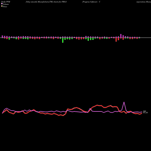Click "(3day smooth) MunafaSutra(TM) charts for PRGS" heading
The width and height of the screenshot is (151, 151).
pyautogui.click(x=46, y=2)
